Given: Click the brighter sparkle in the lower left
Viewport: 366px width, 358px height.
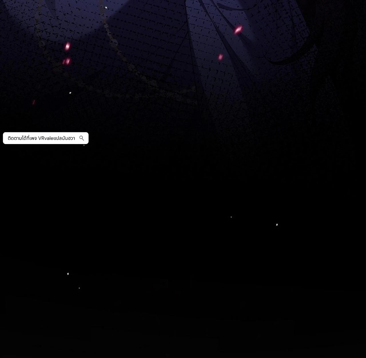Looking at the screenshot, I should coord(68,274).
